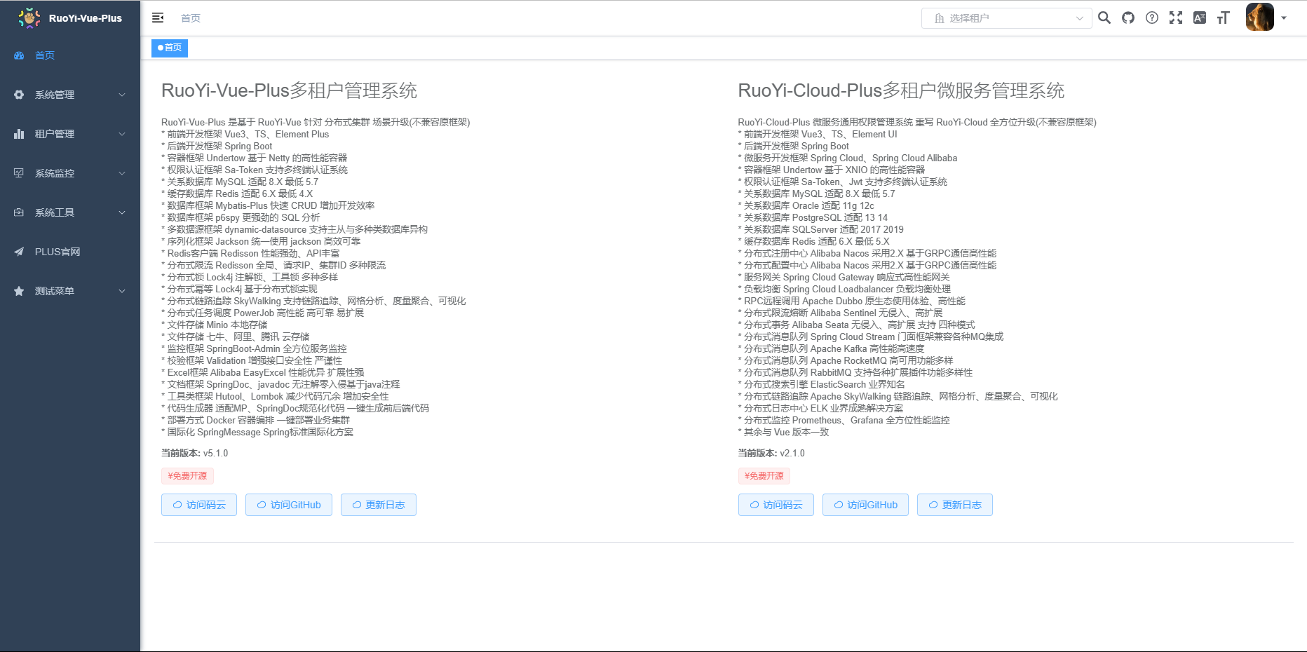1307x652 pixels.
Task: Click the cloud icon in Cloud-Plus 访问GitHub
Action: tap(839, 505)
